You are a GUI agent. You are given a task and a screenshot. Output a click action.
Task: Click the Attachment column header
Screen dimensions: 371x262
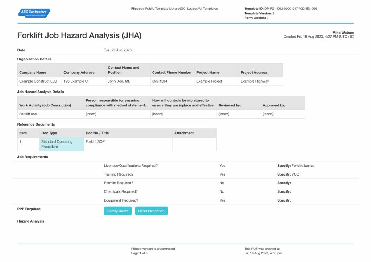(x=194, y=133)
